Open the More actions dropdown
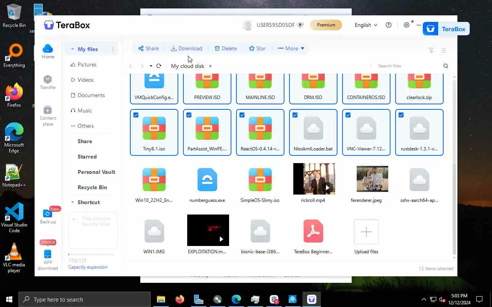The height and width of the screenshot is (307, 492). pyautogui.click(x=291, y=48)
